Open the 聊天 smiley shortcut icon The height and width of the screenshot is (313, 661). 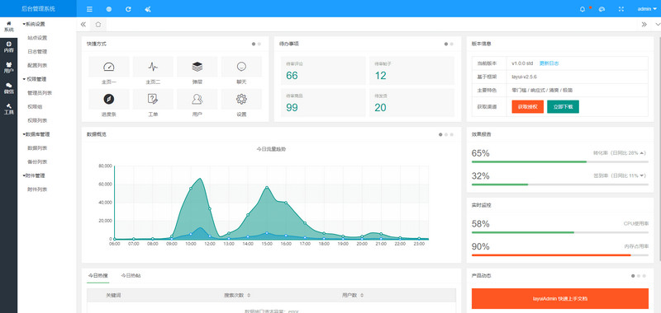241,67
